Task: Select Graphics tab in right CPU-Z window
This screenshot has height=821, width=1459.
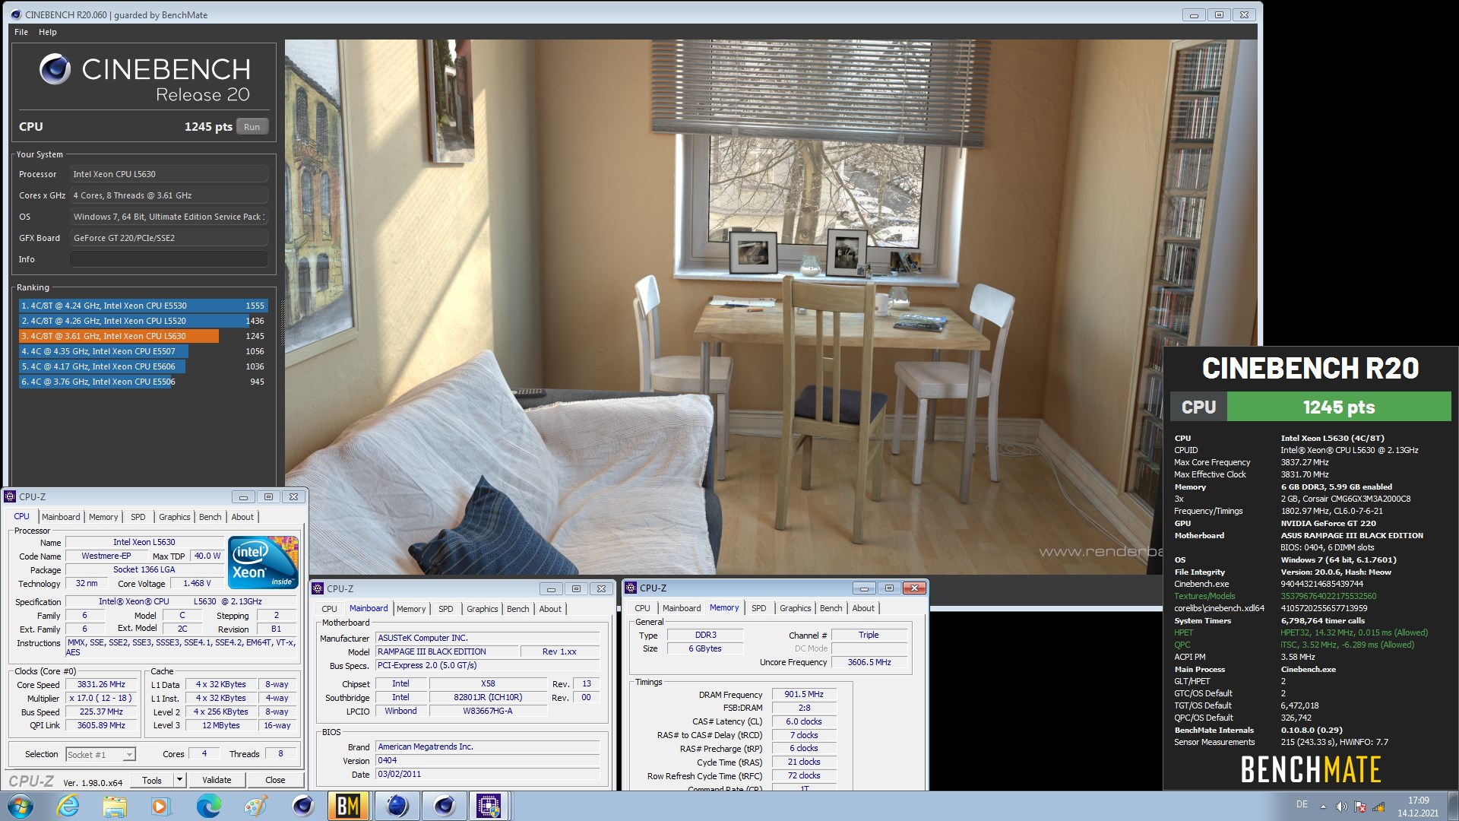Action: pyautogui.click(x=796, y=608)
